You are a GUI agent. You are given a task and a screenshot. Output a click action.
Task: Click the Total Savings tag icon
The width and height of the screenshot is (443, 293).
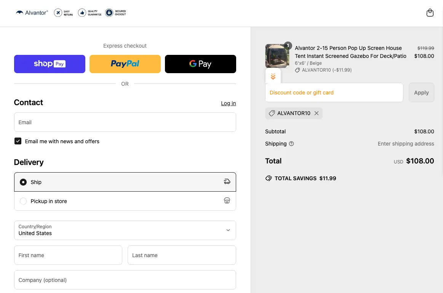(x=269, y=178)
